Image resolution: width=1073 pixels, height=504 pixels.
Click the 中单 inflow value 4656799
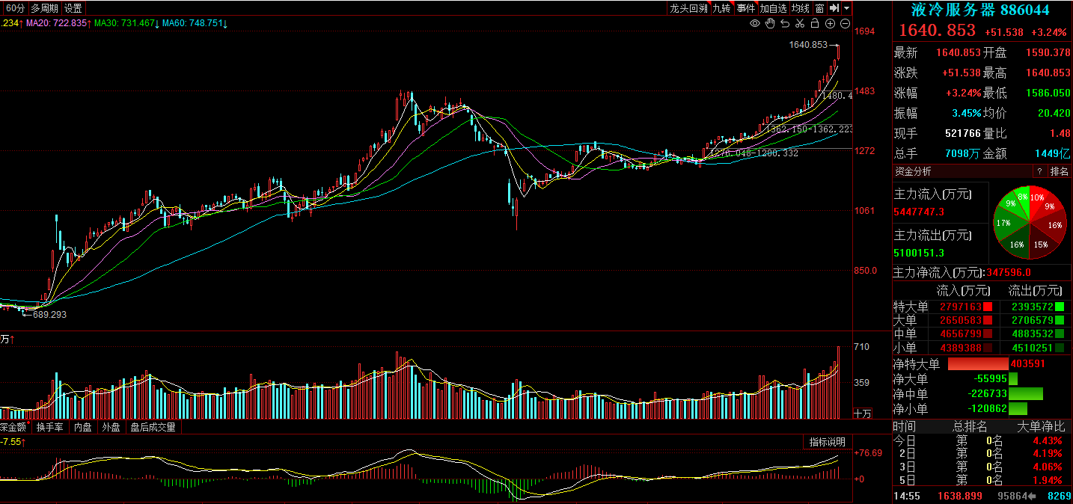(x=961, y=334)
